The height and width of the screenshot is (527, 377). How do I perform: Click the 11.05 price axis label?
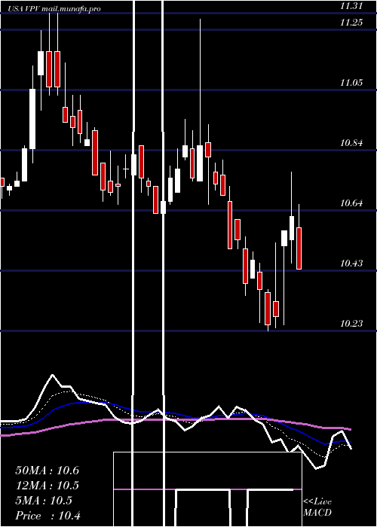point(351,83)
